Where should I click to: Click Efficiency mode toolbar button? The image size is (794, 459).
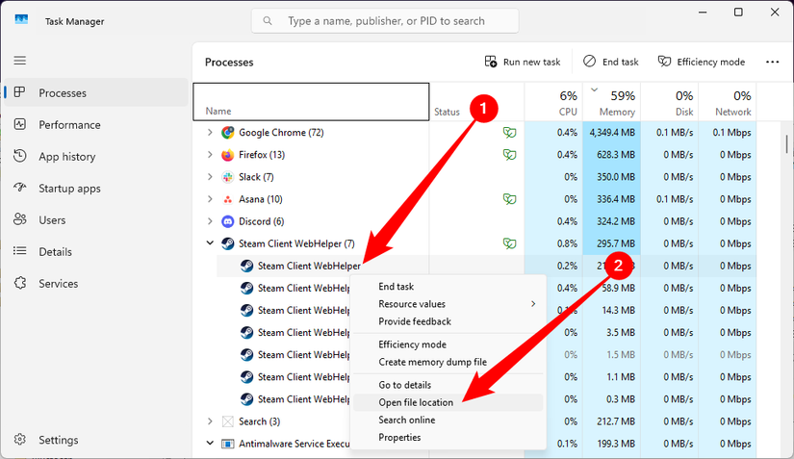click(x=701, y=62)
